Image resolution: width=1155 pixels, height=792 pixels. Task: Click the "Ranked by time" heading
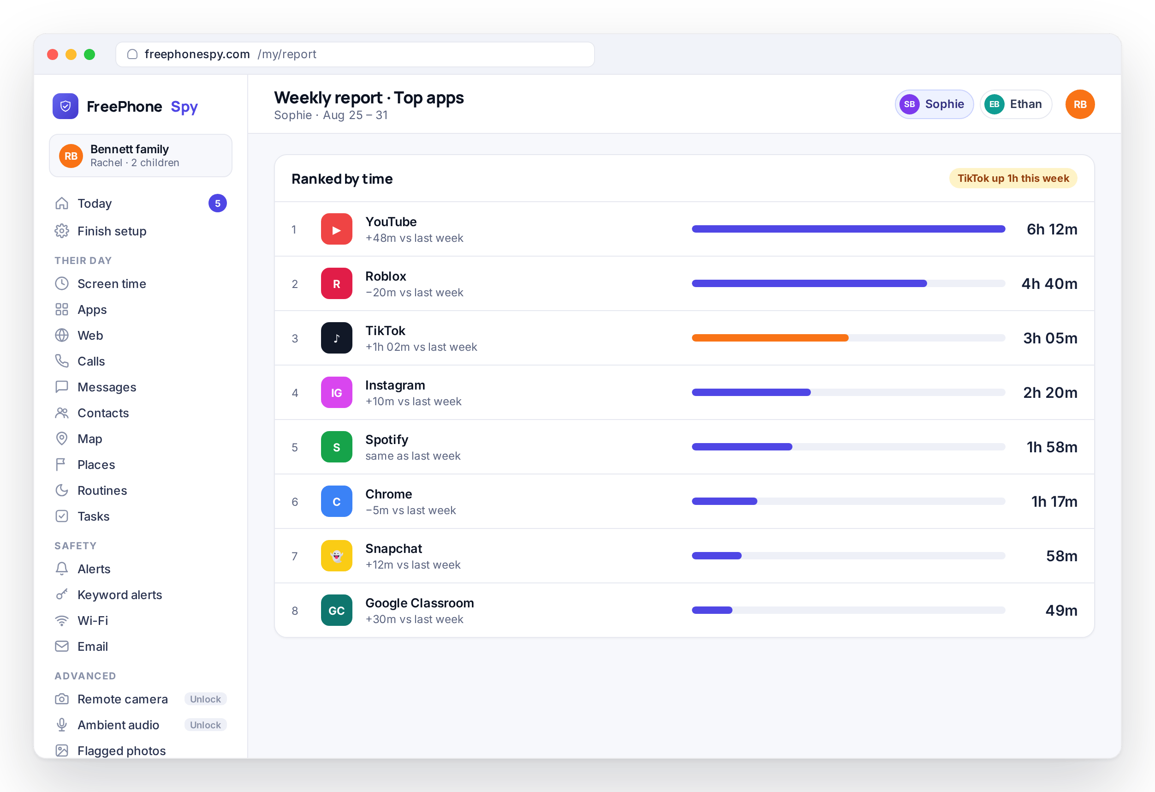click(x=342, y=179)
